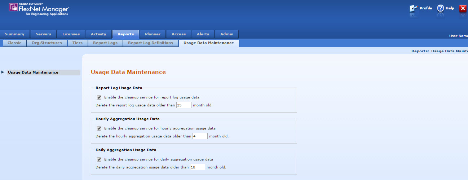Select the Usage Data Maintenance sub-tab
This screenshot has width=468, height=180.
tap(209, 43)
